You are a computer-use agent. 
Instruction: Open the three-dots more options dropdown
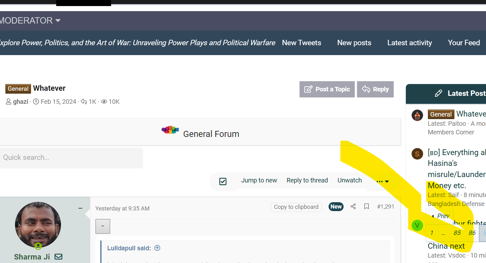click(382, 181)
